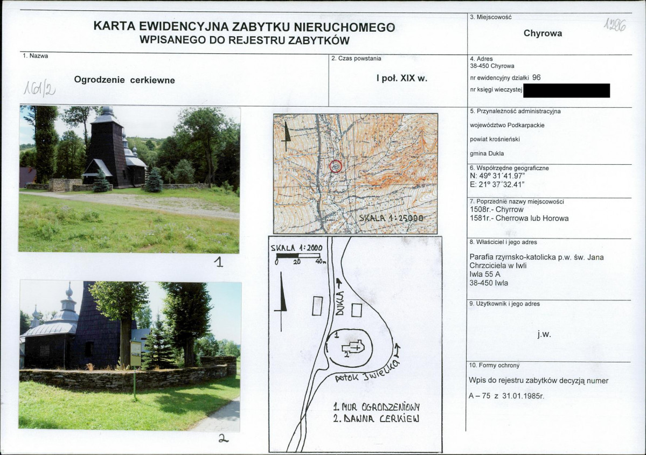Click the name 'Ogrodzenie cerkiewne'
The width and height of the screenshot is (646, 455).
pyautogui.click(x=124, y=80)
